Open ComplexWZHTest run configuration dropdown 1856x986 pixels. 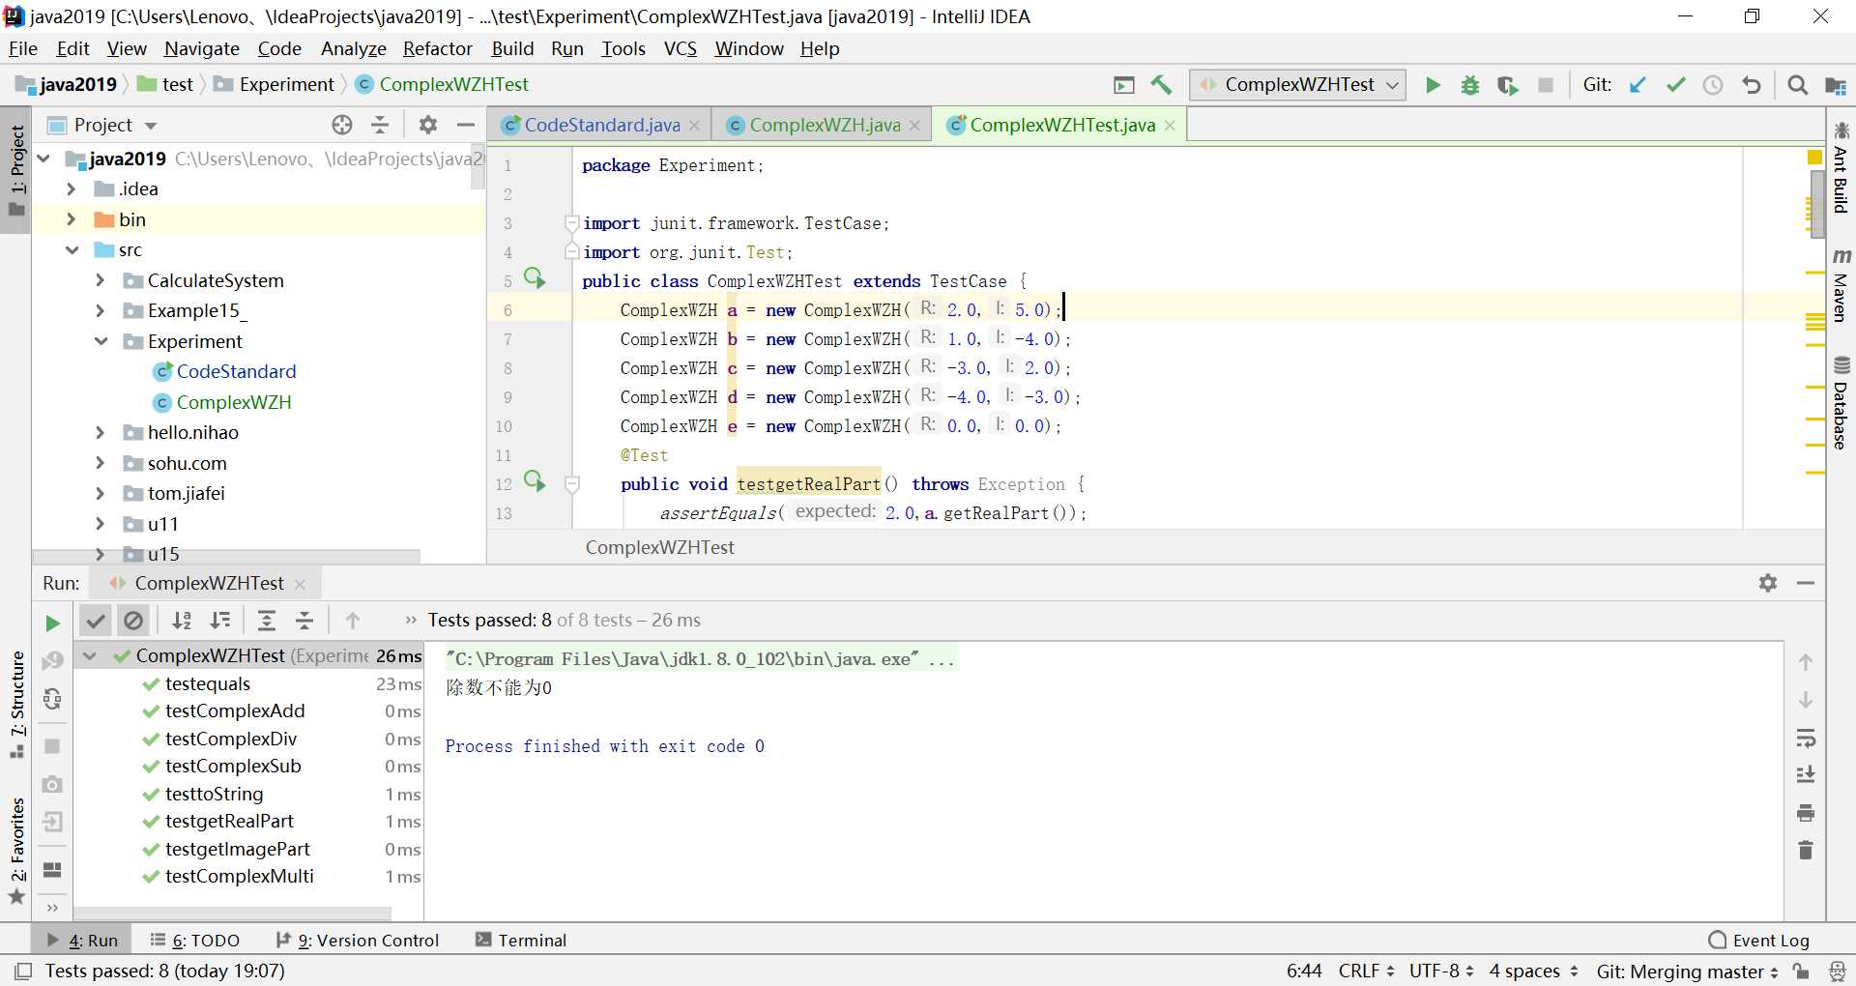click(1297, 85)
